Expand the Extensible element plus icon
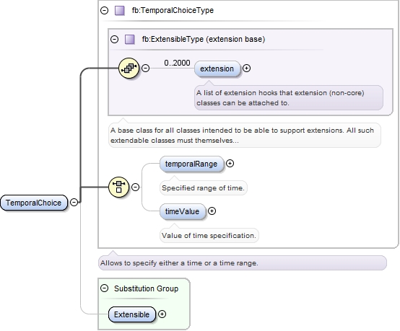400x331 pixels. point(162,314)
